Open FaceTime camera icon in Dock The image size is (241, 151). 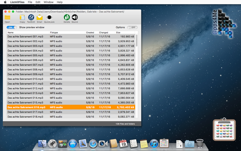click(103, 144)
